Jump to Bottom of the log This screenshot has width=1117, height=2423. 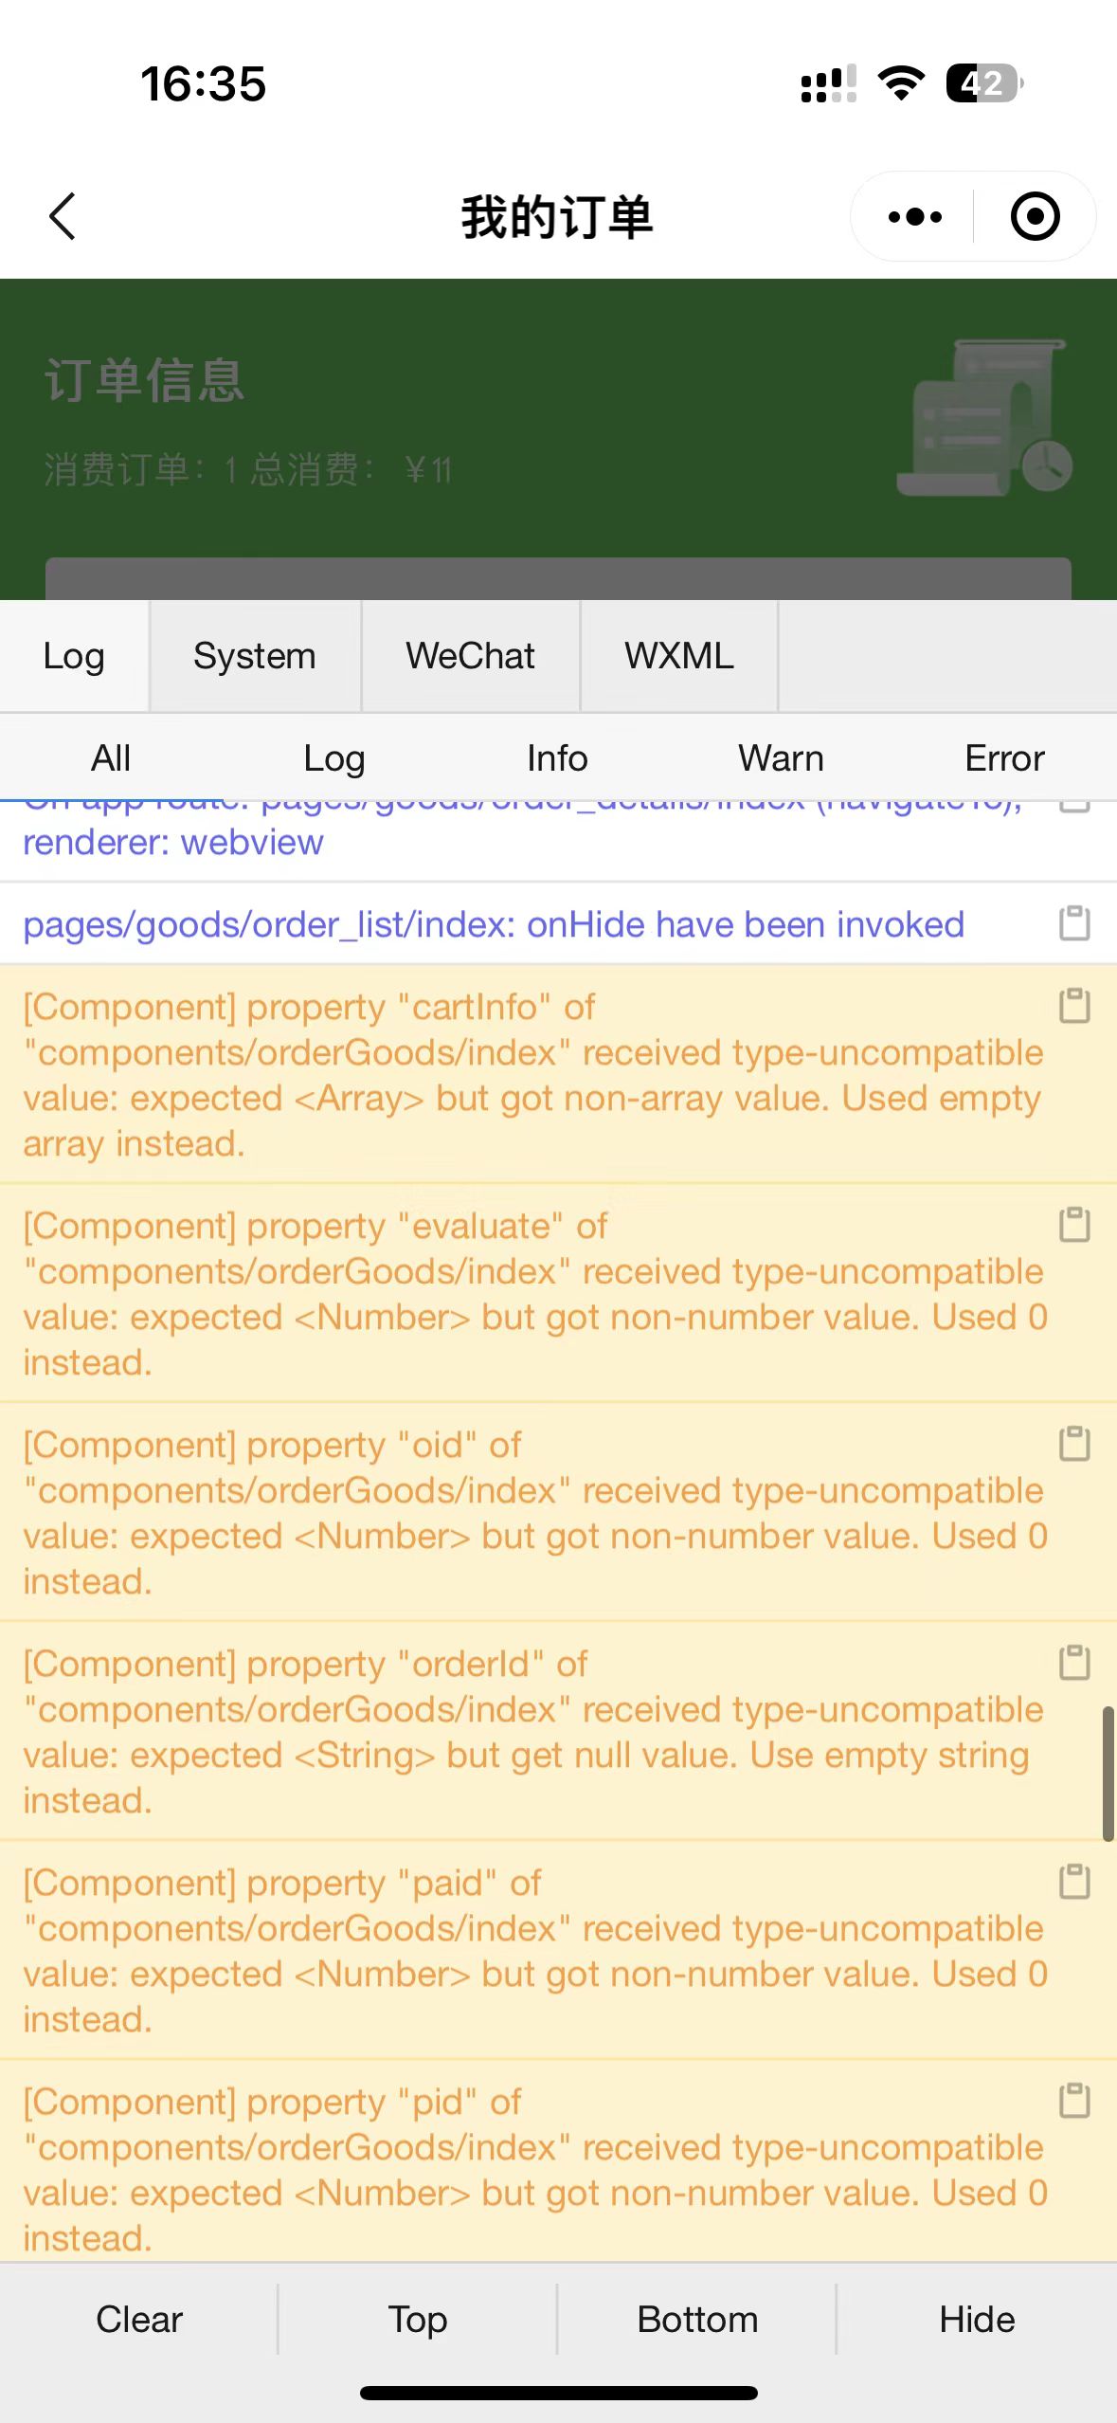[698, 2319]
